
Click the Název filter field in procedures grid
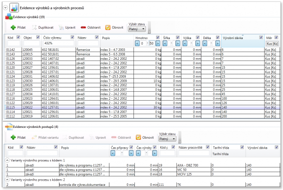point(42,153)
